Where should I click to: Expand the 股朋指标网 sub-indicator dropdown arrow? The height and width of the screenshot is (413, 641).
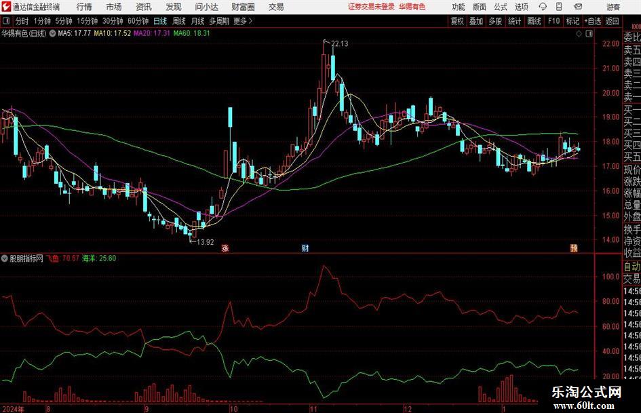[x=5, y=258]
